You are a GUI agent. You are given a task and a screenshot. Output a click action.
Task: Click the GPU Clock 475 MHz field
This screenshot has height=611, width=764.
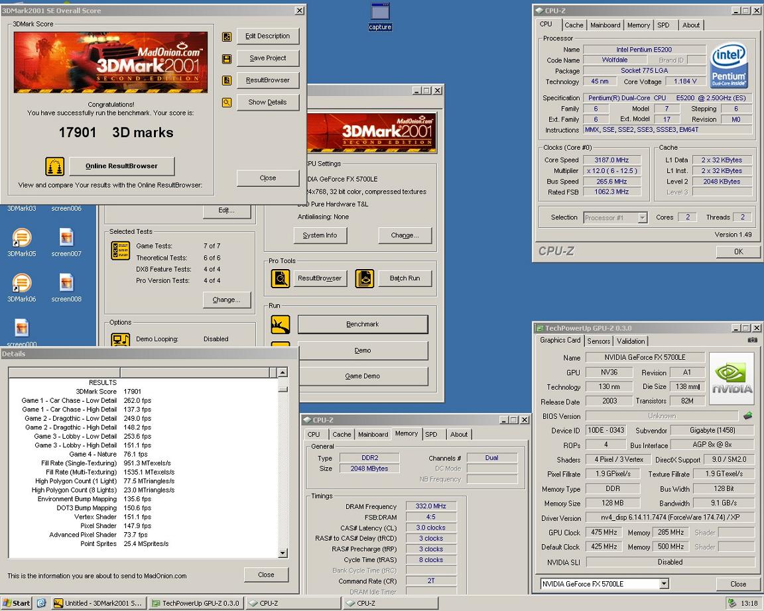click(604, 533)
